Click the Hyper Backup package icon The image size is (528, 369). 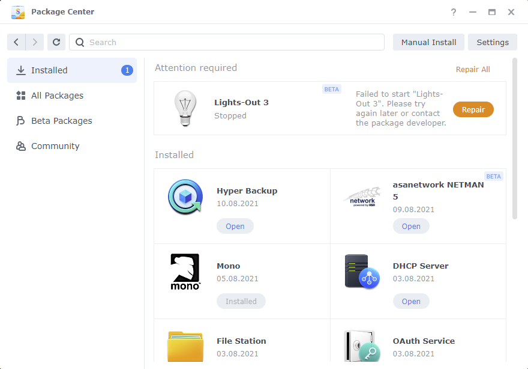(185, 197)
